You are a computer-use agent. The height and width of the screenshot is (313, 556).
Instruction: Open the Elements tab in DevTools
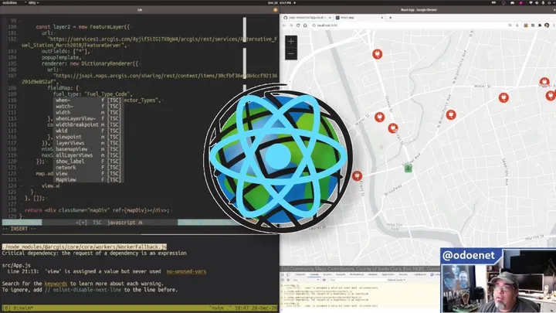(300, 274)
